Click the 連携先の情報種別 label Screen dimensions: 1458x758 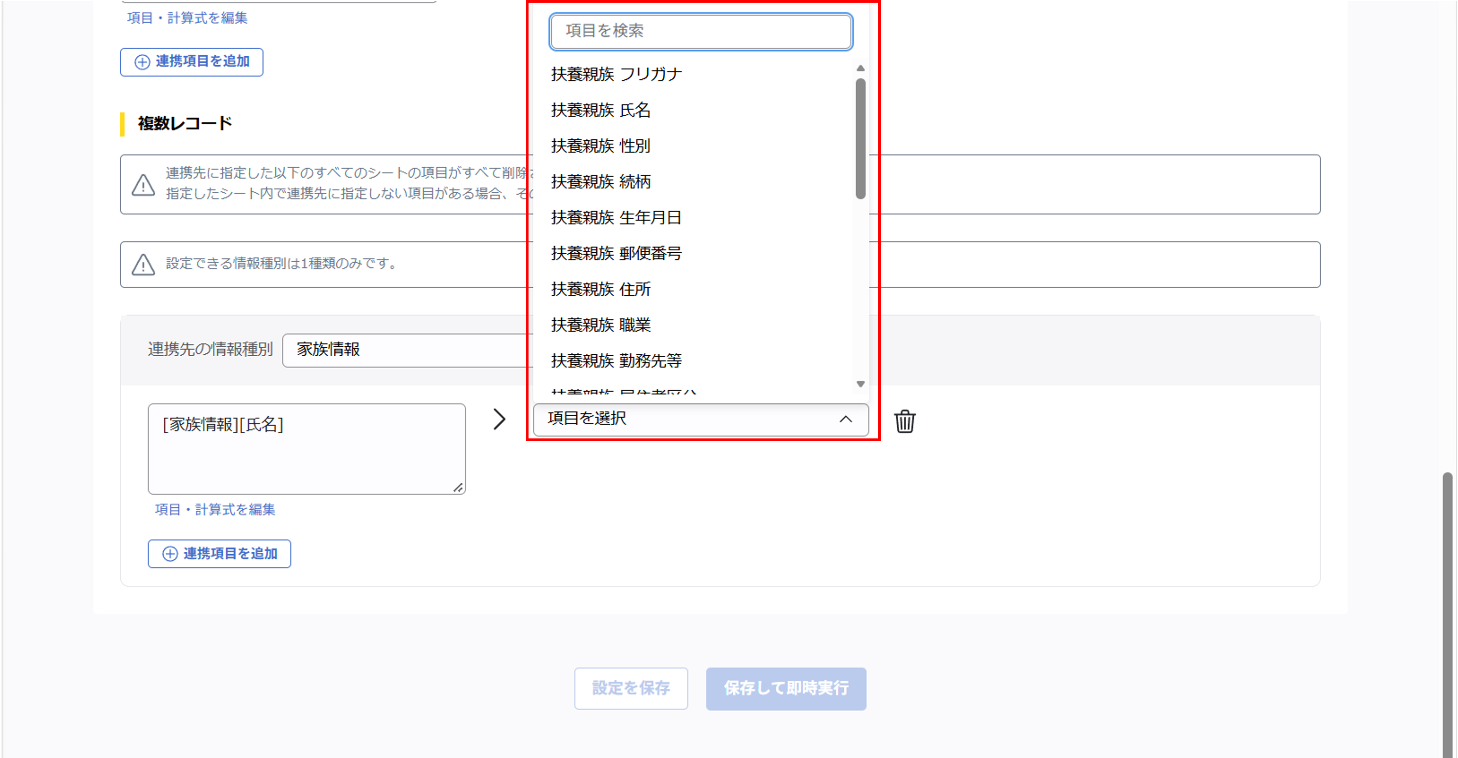pos(210,350)
